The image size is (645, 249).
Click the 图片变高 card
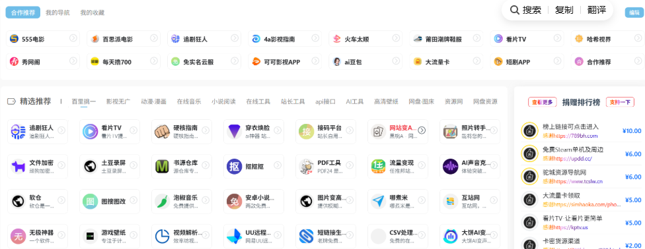point(326,201)
